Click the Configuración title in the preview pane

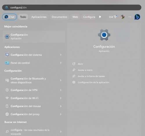click(104, 47)
